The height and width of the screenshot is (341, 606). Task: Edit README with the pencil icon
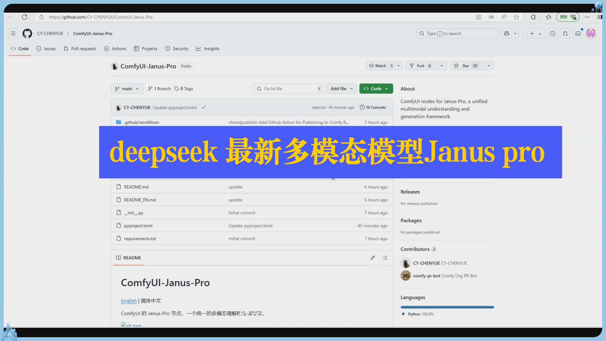[x=373, y=258]
